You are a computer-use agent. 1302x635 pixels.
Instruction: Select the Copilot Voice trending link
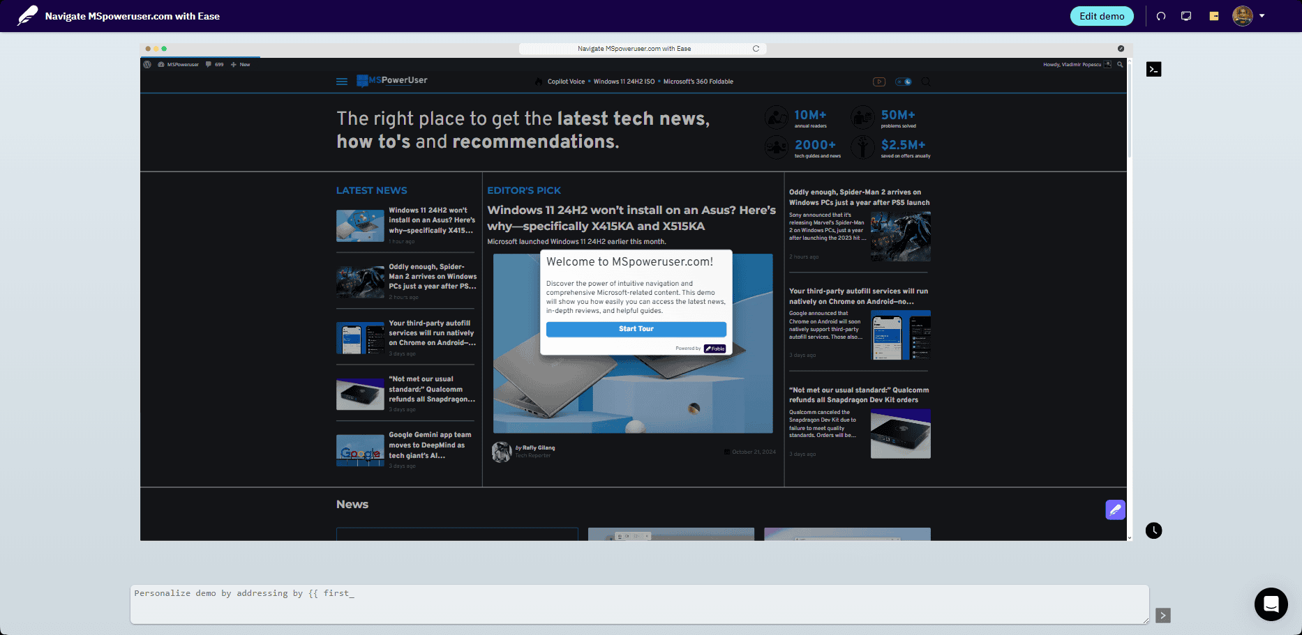click(566, 82)
